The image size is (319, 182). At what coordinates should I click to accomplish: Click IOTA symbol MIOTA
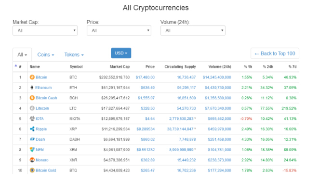pyautogui.click(x=75, y=119)
